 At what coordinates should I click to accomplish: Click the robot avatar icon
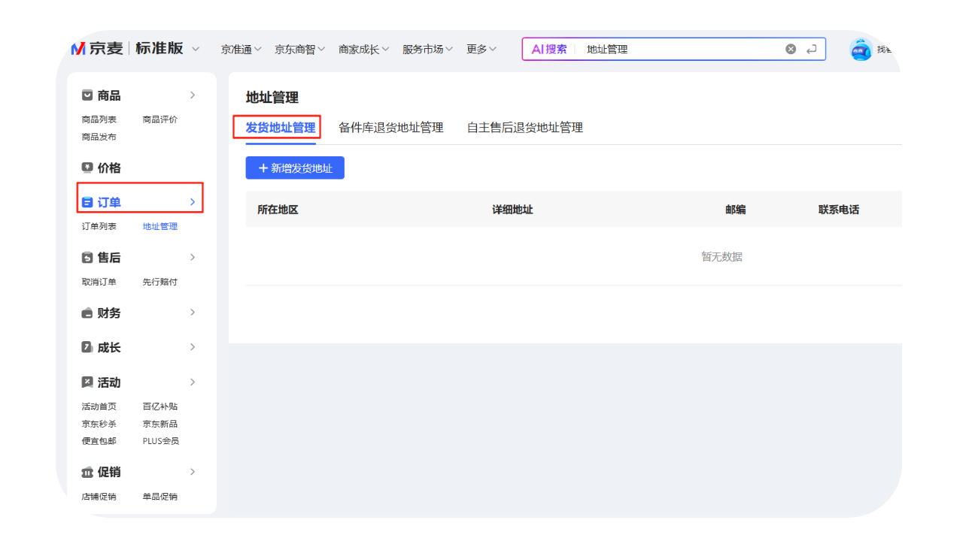[x=861, y=50]
